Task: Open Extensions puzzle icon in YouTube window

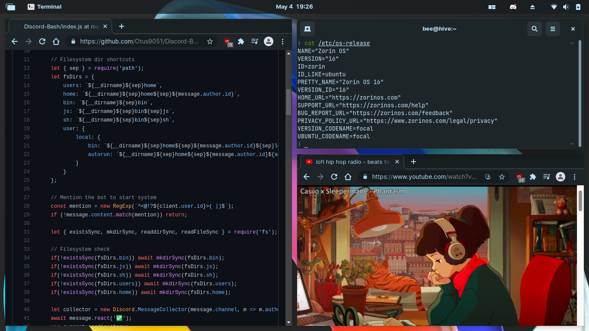Action: 533,177
